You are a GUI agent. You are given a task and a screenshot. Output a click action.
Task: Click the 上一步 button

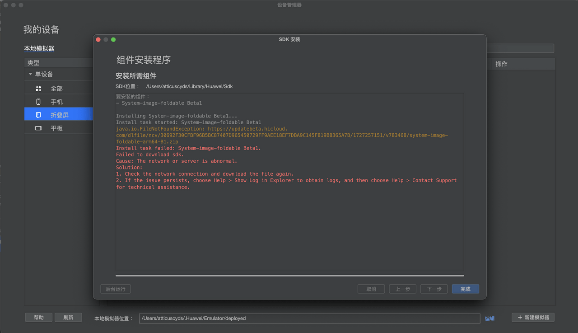pyautogui.click(x=403, y=289)
